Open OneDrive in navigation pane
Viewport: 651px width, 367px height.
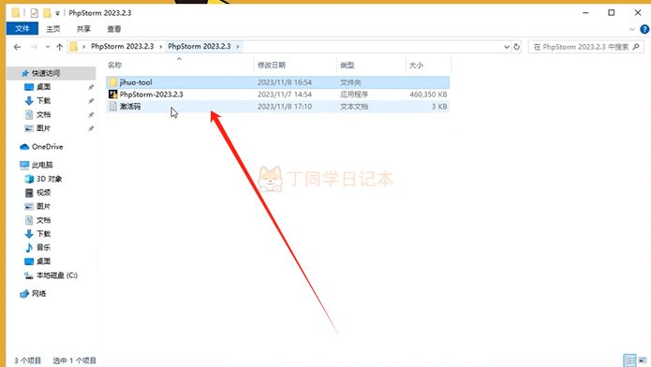tap(47, 147)
